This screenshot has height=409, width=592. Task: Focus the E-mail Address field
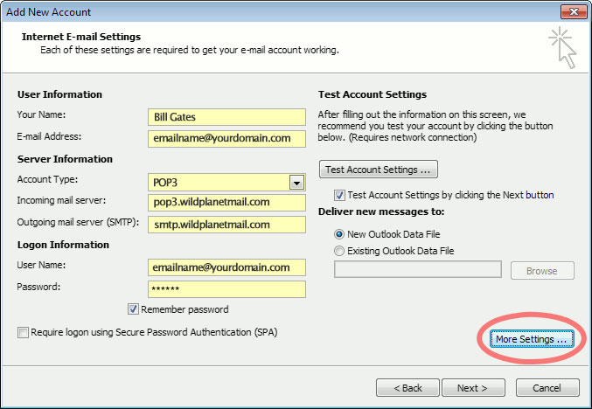tap(226, 138)
